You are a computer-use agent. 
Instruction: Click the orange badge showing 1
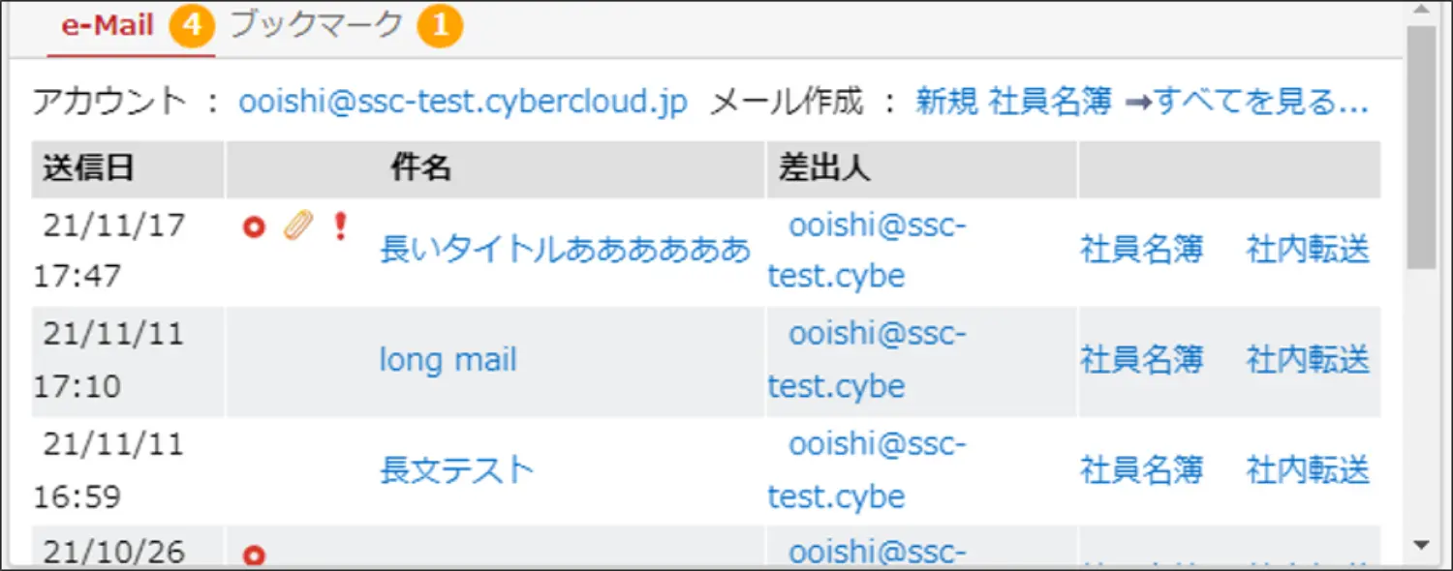point(441,26)
